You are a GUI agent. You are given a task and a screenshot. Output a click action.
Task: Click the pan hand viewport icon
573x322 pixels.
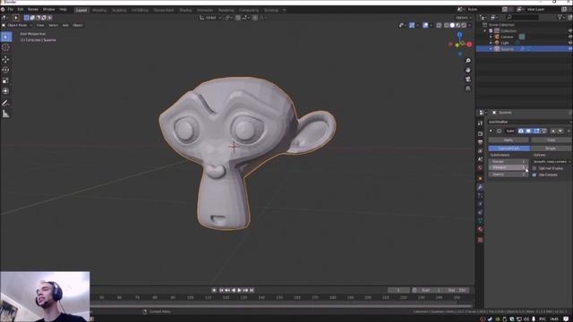pyautogui.click(x=467, y=70)
